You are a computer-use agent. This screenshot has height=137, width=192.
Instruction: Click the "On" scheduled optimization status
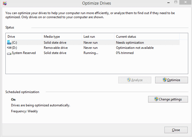click(13, 99)
